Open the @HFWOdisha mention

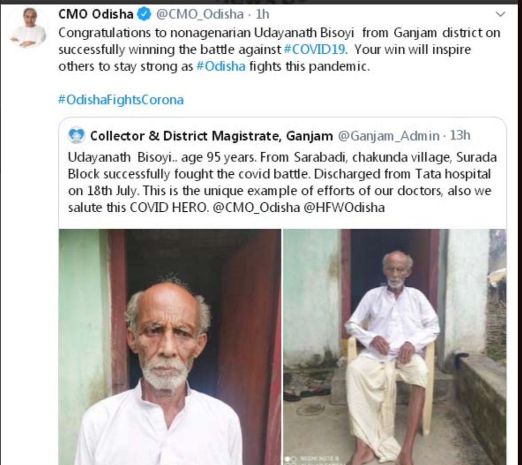coord(344,207)
